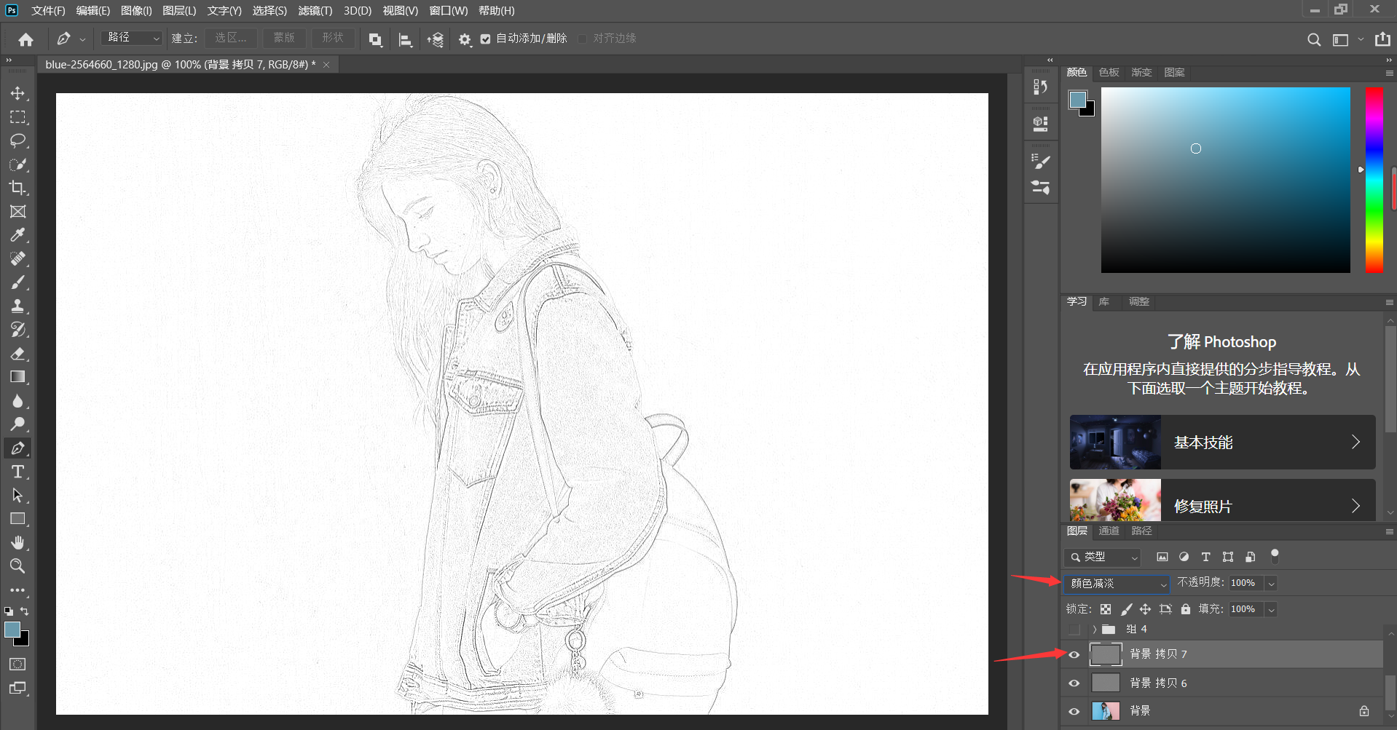This screenshot has height=730, width=1397.
Task: Expand the 组 4 layer group
Action: tap(1094, 629)
